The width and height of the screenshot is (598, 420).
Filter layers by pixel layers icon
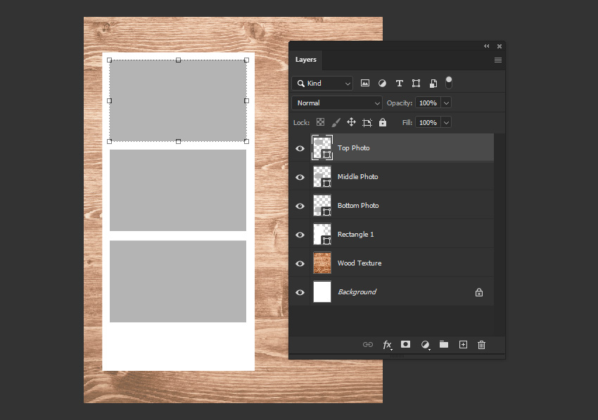coord(365,83)
